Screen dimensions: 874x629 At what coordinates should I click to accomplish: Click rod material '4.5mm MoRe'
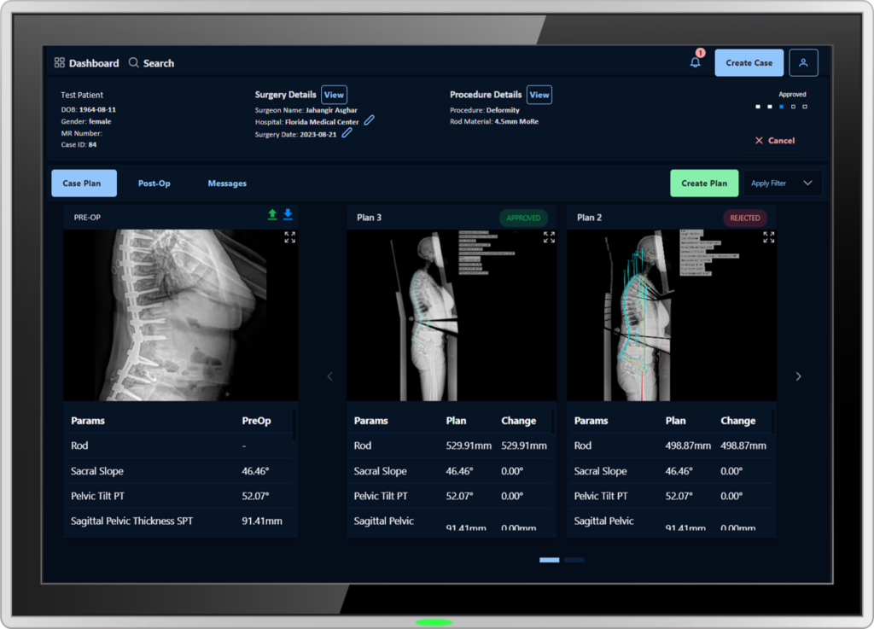click(x=516, y=121)
